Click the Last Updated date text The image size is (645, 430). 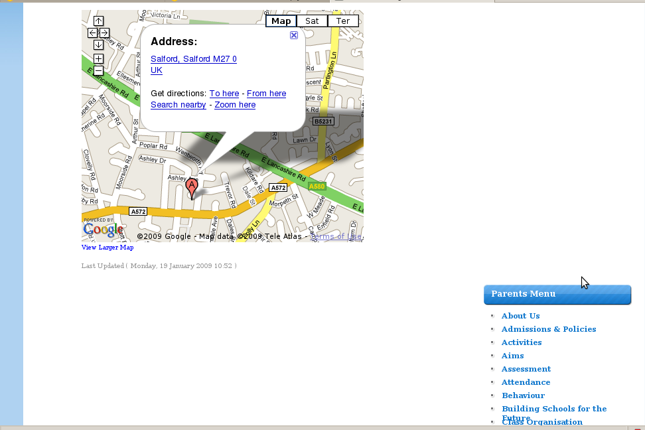point(159,266)
